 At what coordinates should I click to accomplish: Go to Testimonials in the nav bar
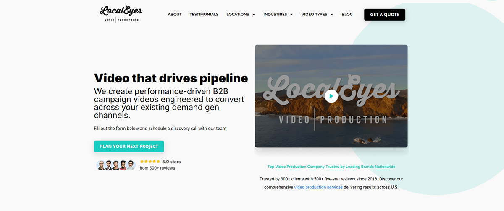[204, 14]
